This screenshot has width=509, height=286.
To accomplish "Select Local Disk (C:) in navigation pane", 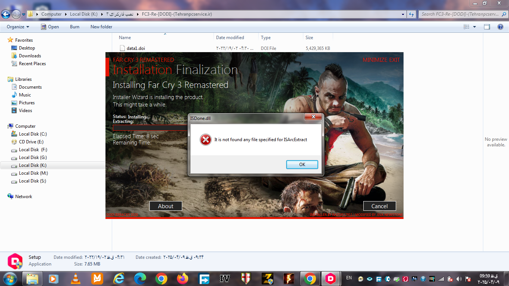I will 33,134.
